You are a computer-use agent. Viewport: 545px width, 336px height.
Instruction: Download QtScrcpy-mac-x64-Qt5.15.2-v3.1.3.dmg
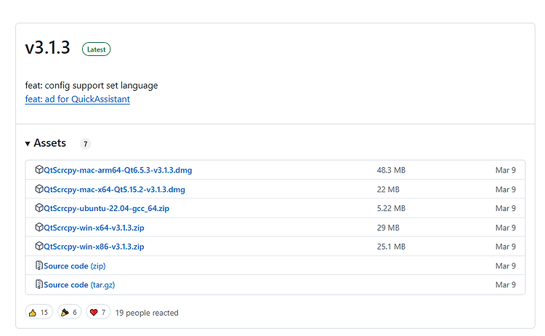[114, 190]
